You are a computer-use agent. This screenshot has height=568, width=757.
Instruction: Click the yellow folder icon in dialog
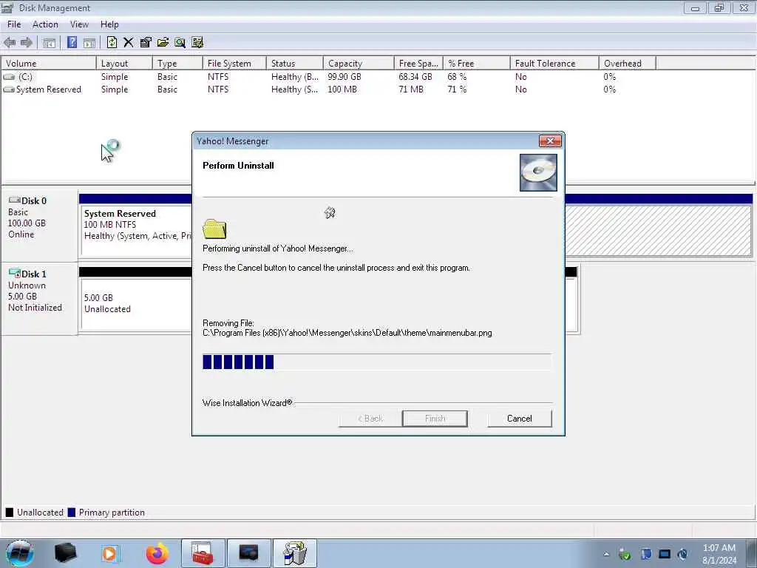[214, 229]
